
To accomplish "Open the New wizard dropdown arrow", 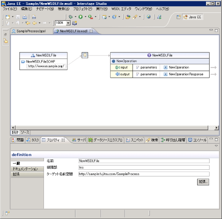I will tap(12, 17).
